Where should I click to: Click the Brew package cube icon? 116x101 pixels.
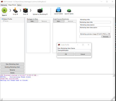pyautogui.click(x=25, y=10)
